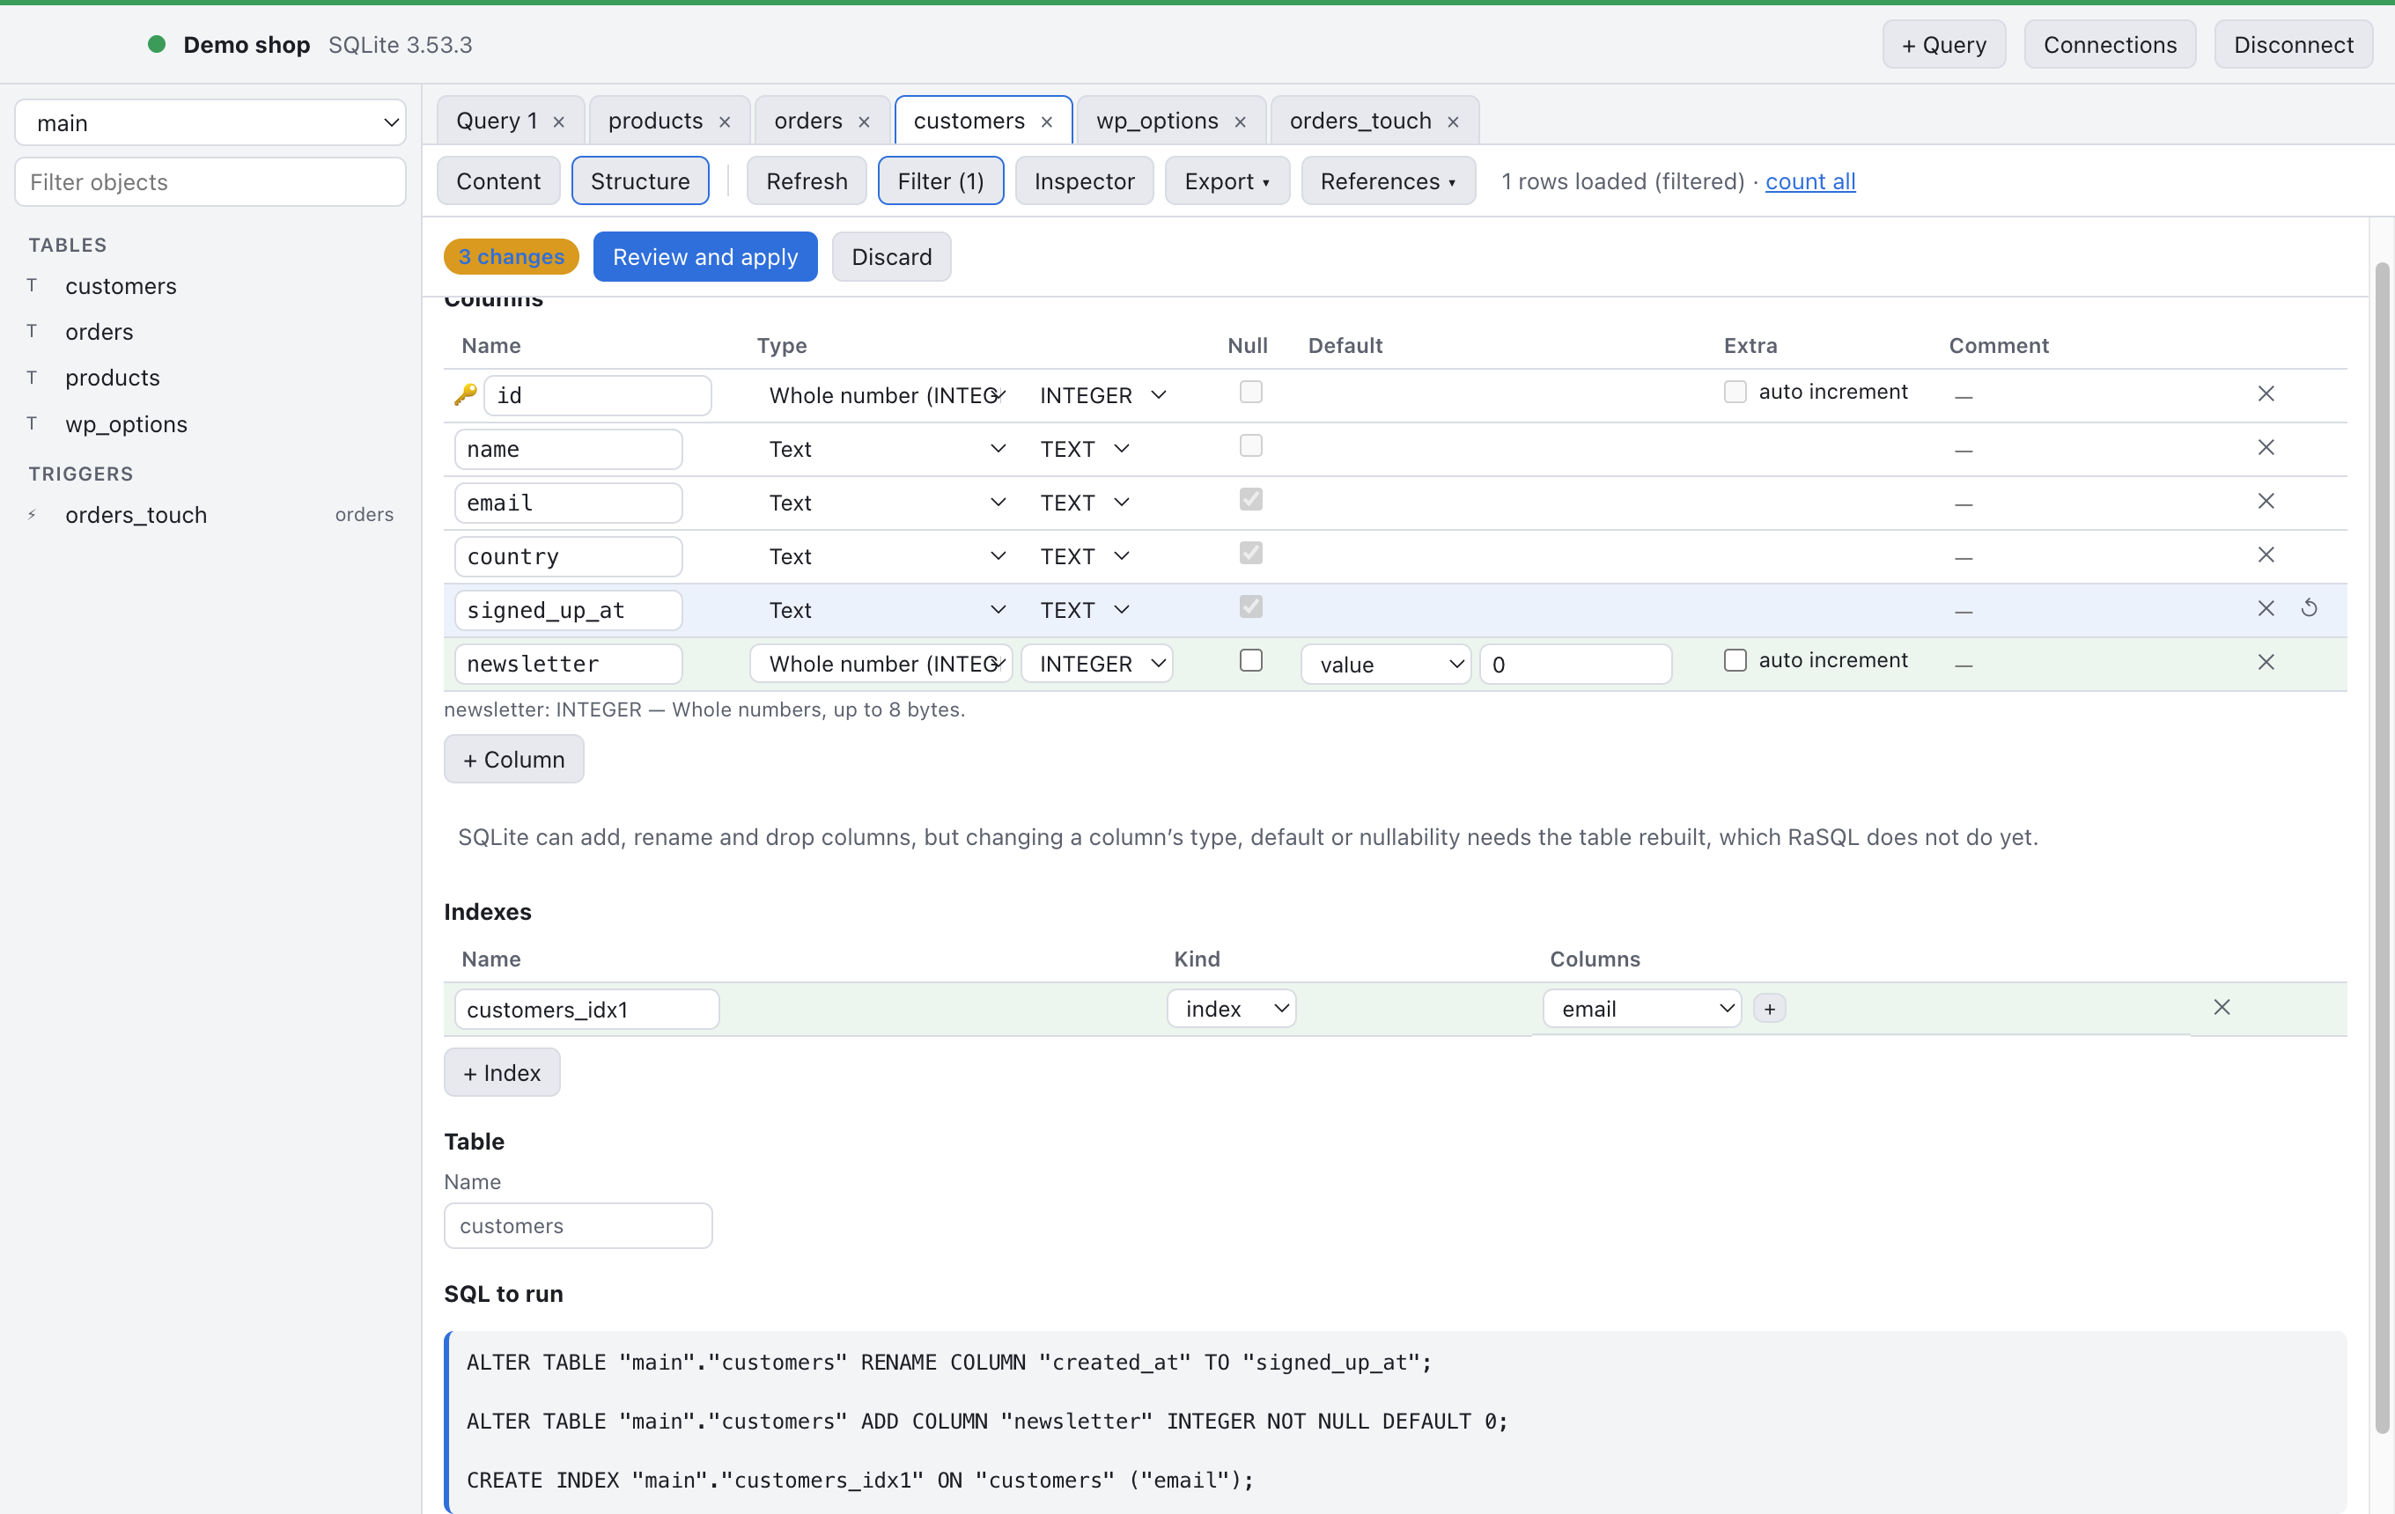Open the email index column dropdown
This screenshot has height=1514, width=2395.
[1642, 1009]
